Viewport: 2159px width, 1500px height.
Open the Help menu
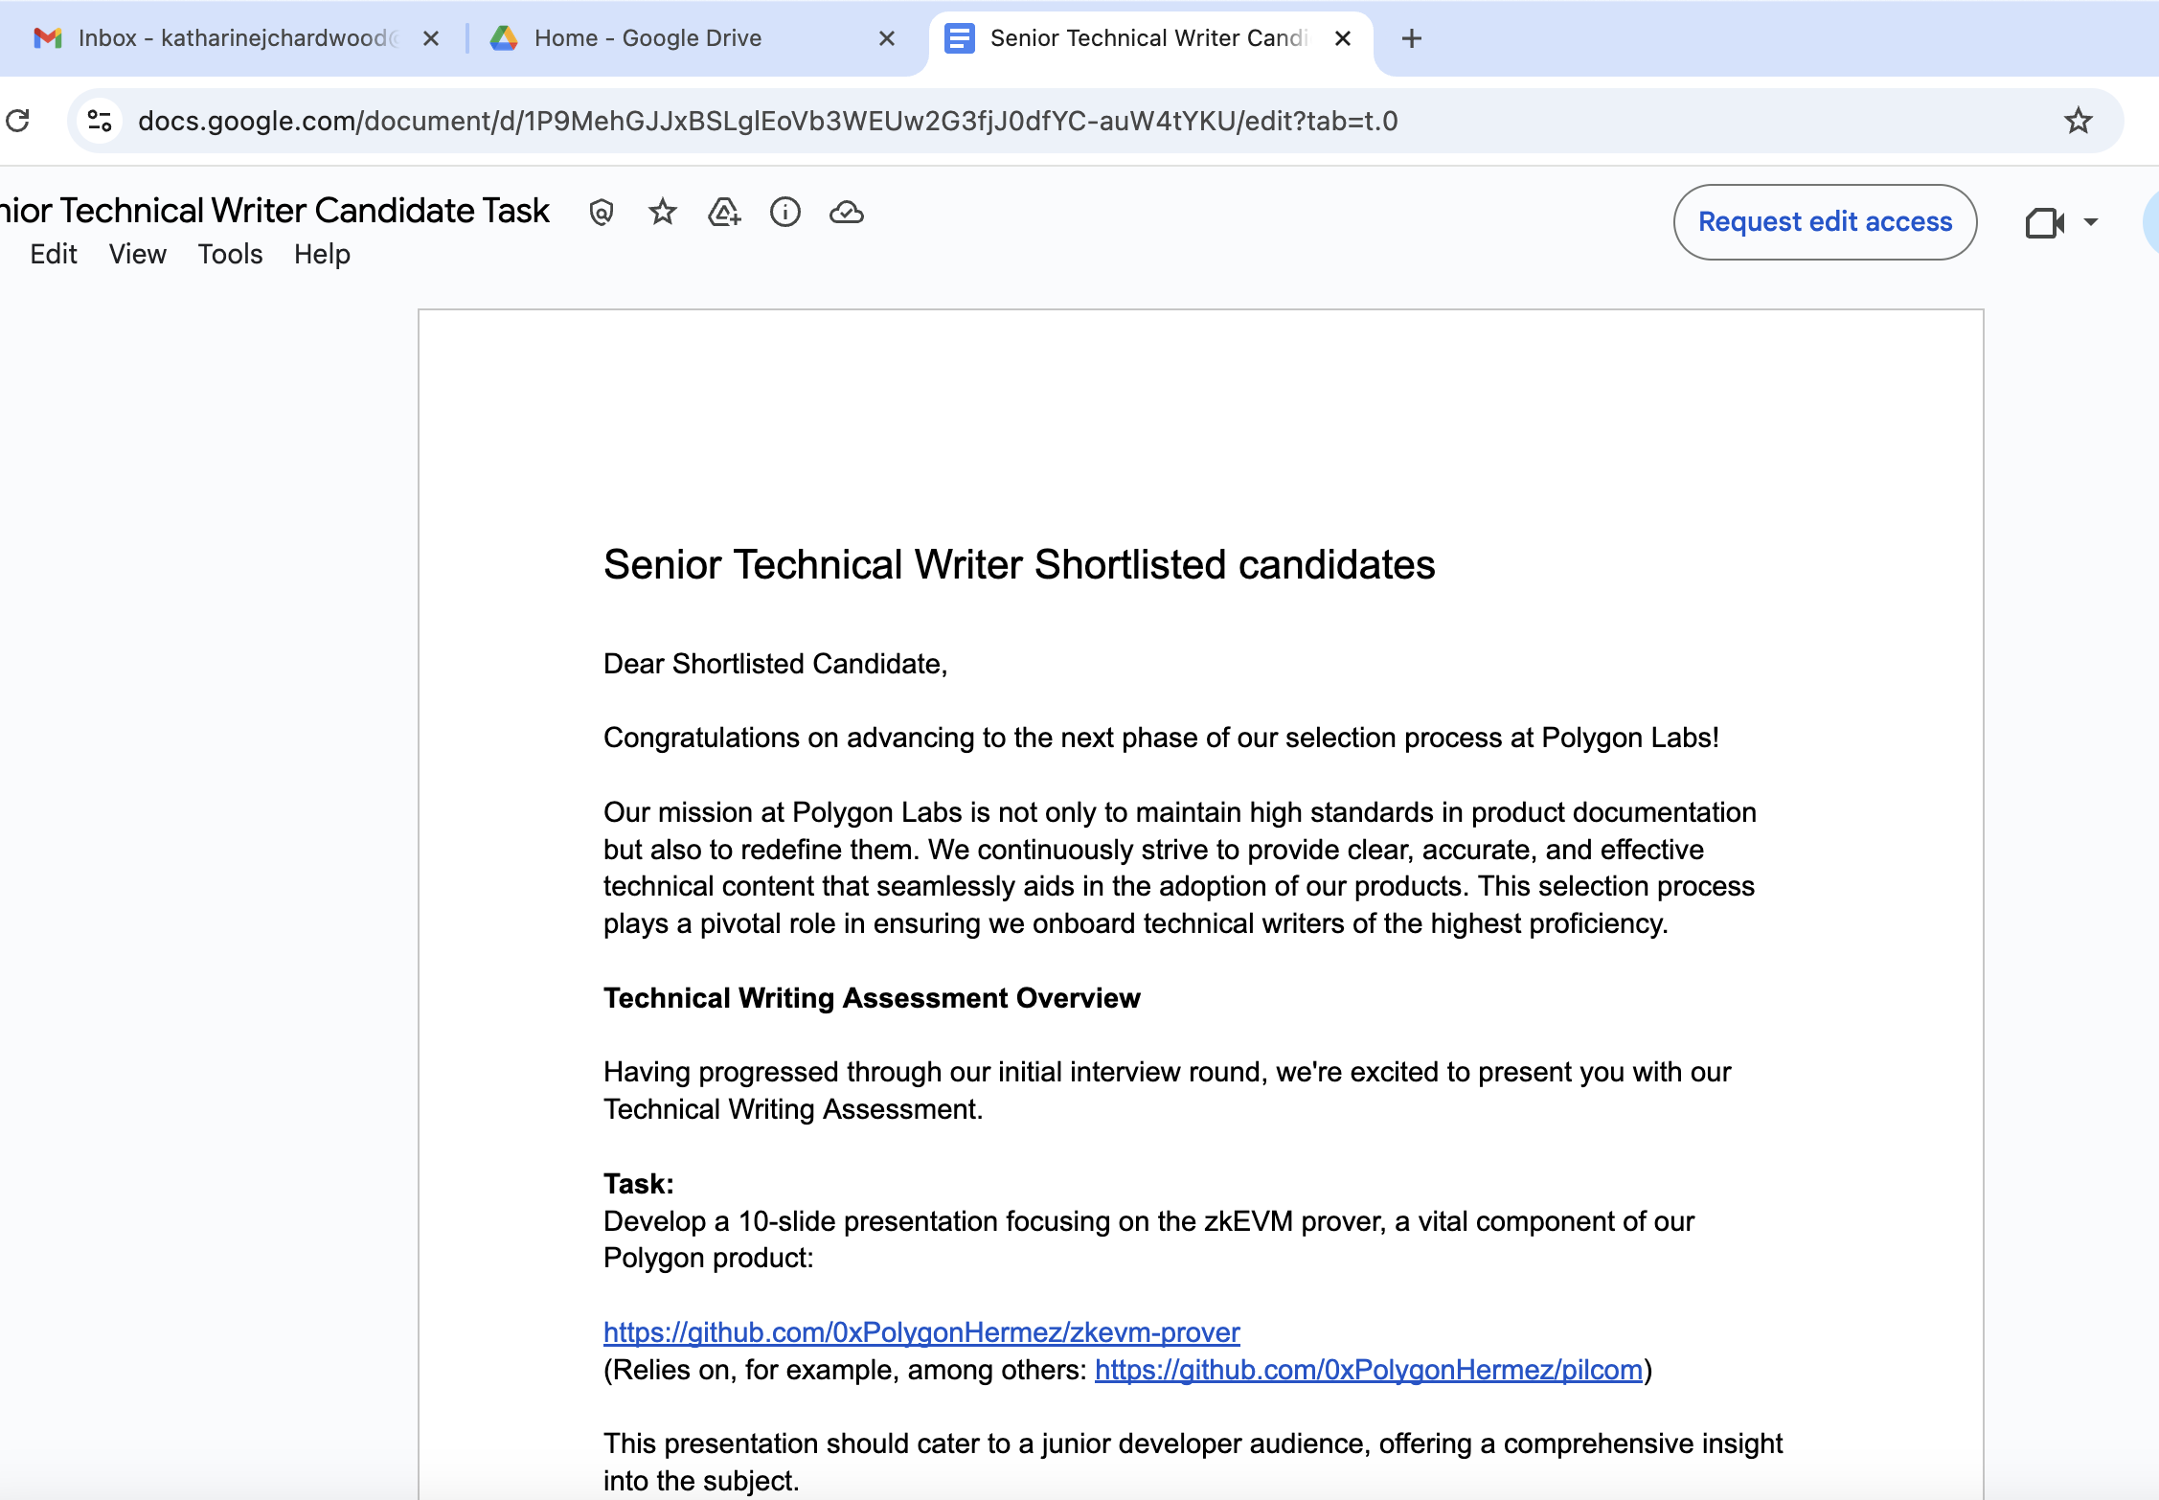tap(322, 255)
